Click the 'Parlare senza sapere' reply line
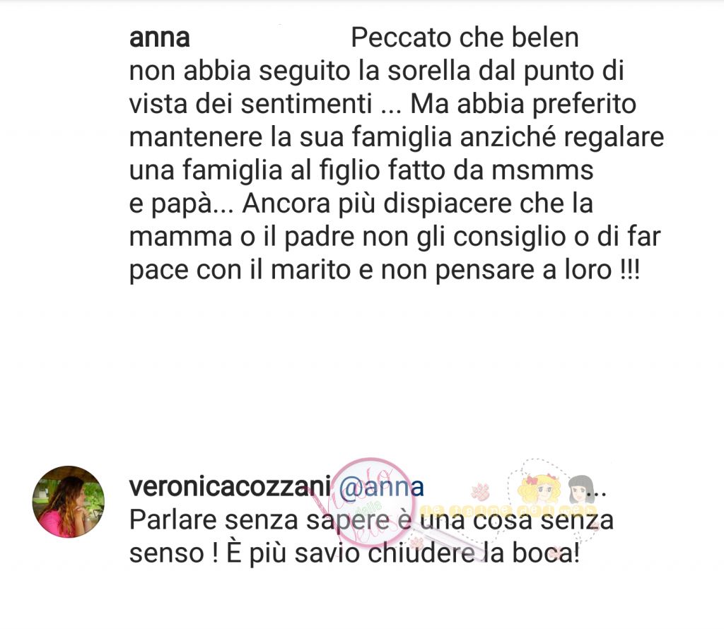Viewport: 724px width, 629px height. coord(371,521)
